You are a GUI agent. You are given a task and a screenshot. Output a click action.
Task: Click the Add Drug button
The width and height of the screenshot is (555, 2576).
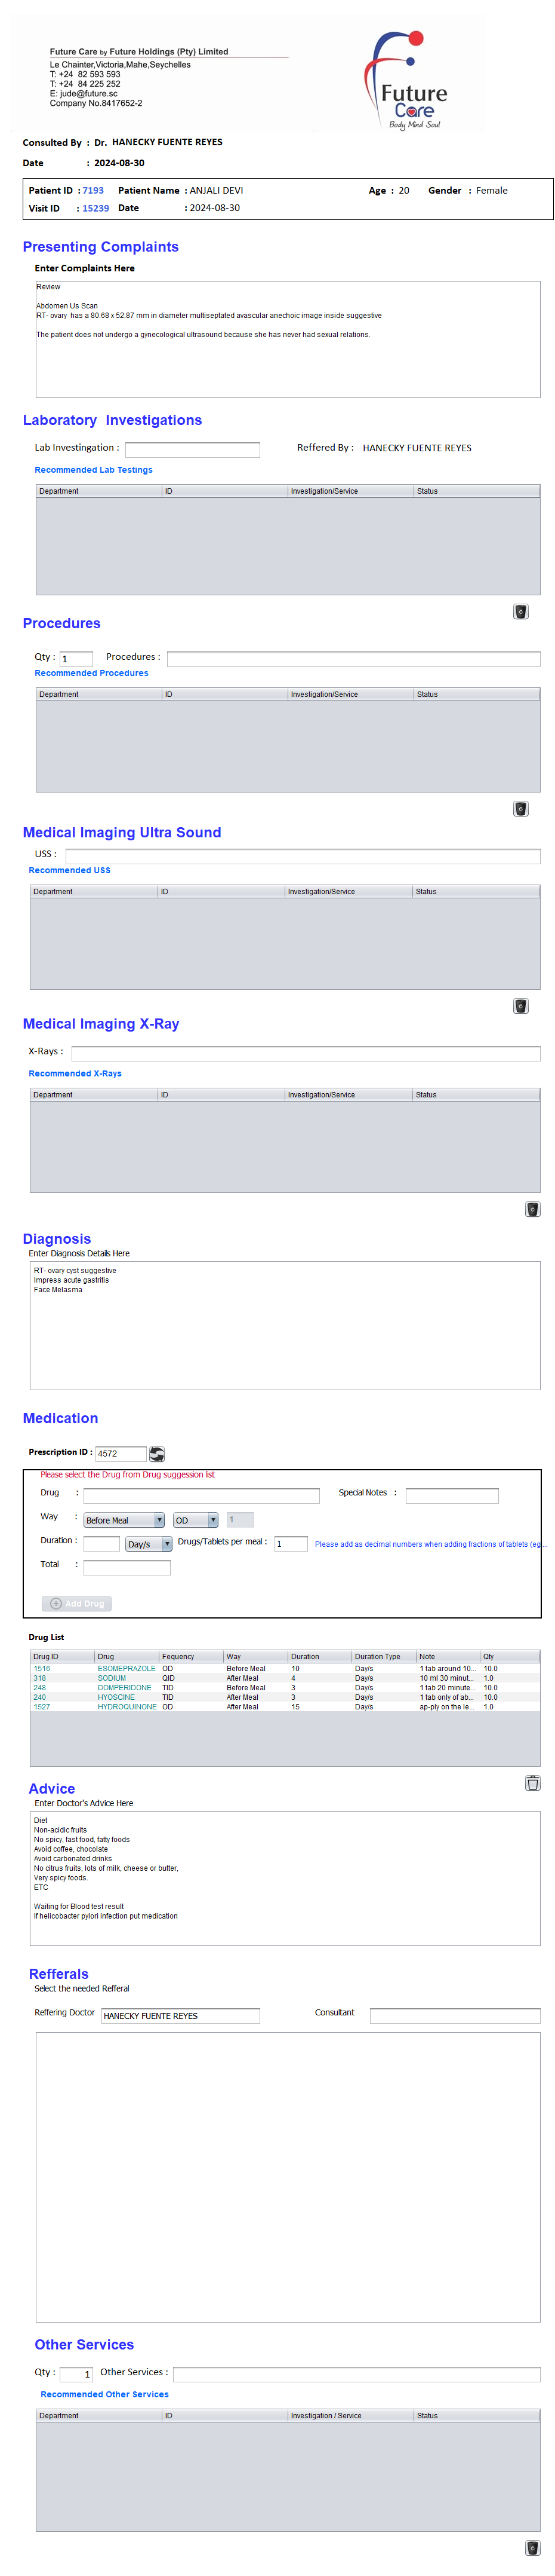(77, 1603)
